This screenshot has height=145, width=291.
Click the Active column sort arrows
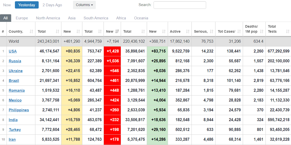point(188,31)
